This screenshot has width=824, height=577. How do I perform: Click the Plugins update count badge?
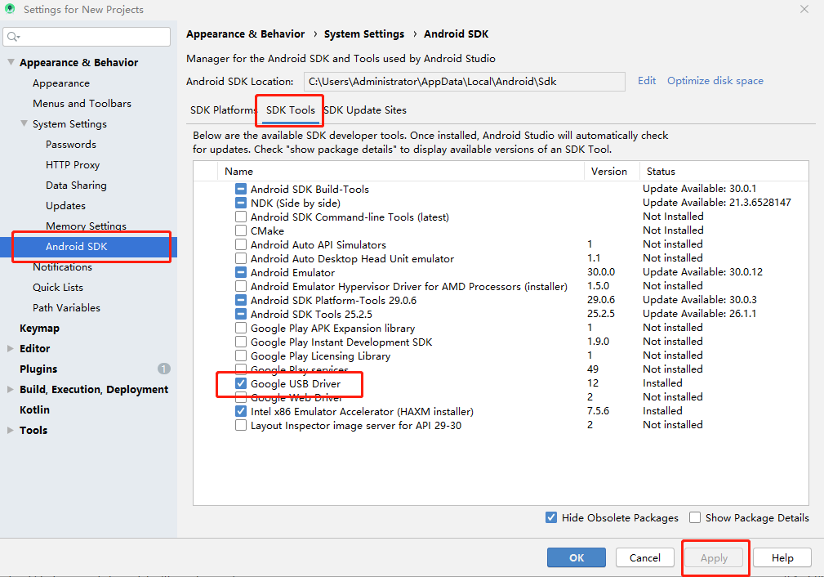164,369
